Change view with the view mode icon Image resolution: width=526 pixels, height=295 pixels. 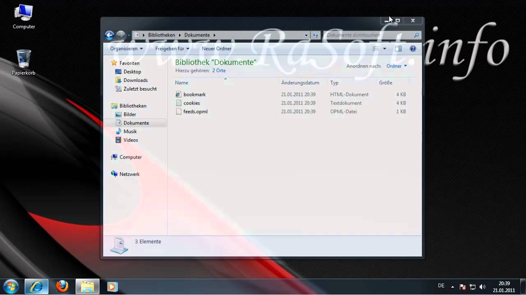(376, 48)
